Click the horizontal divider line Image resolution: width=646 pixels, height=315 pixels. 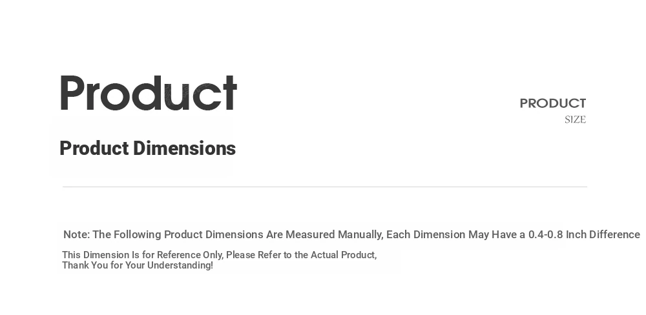coord(325,187)
